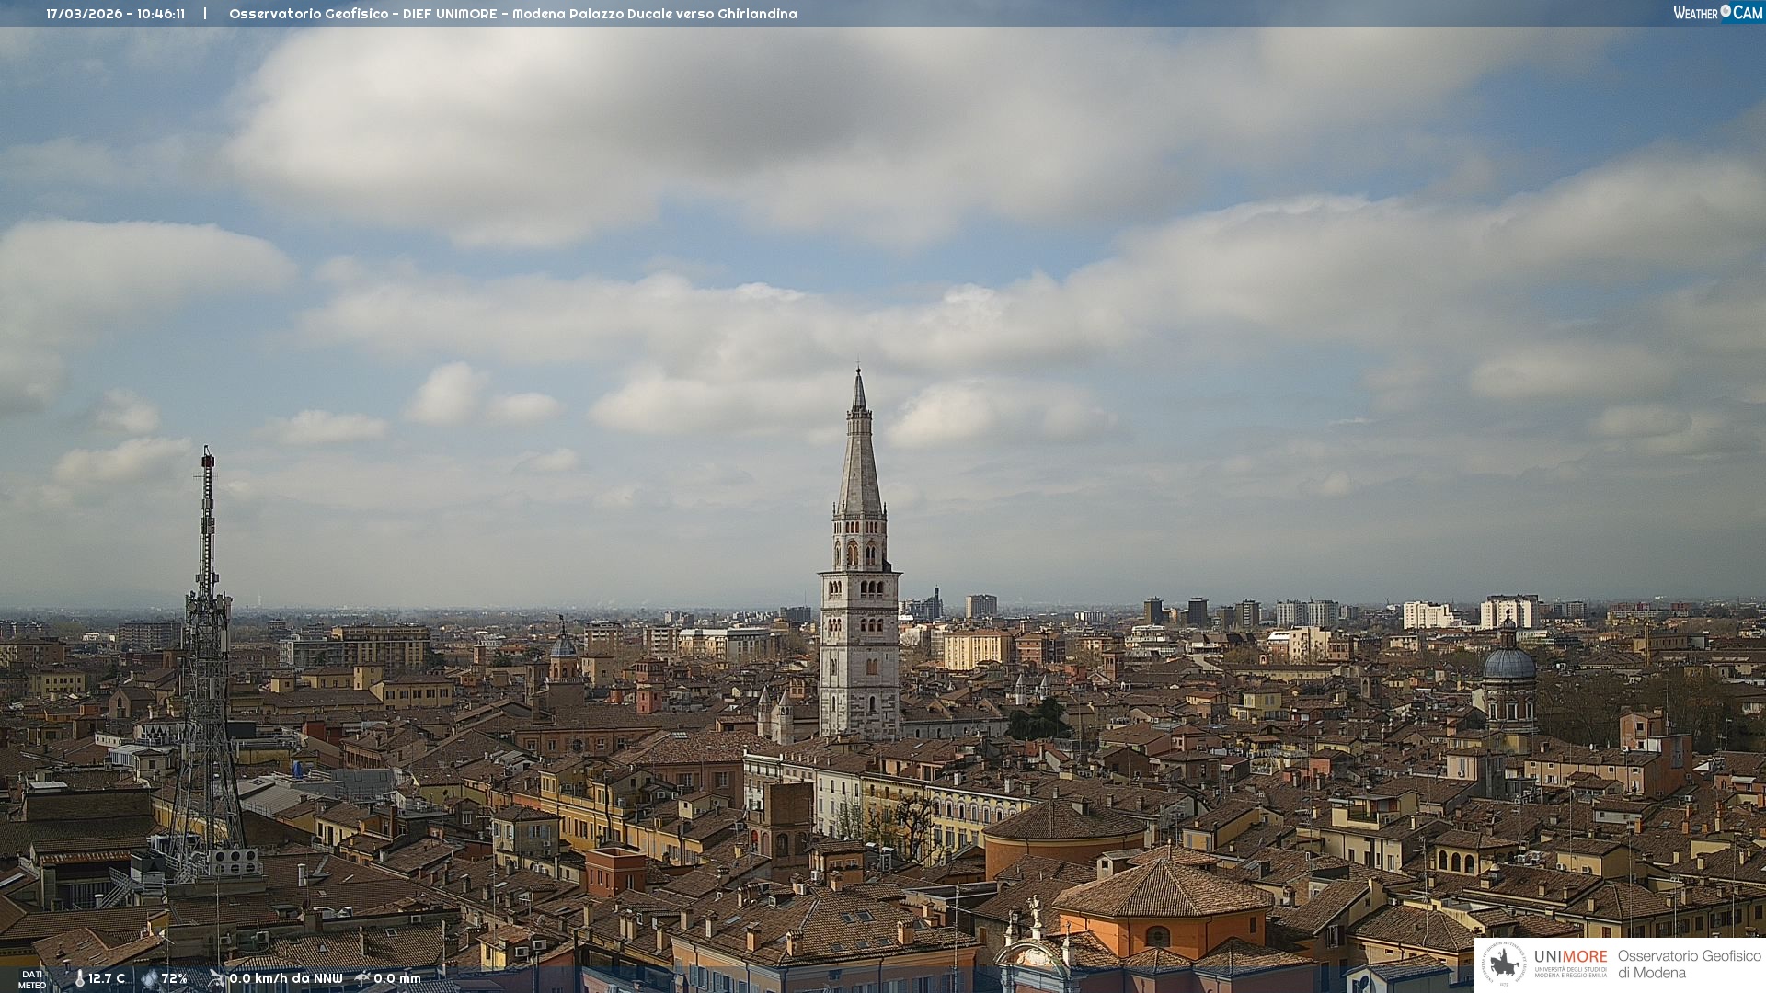
Task: Click the 72% humidity value
Action: click(x=175, y=979)
